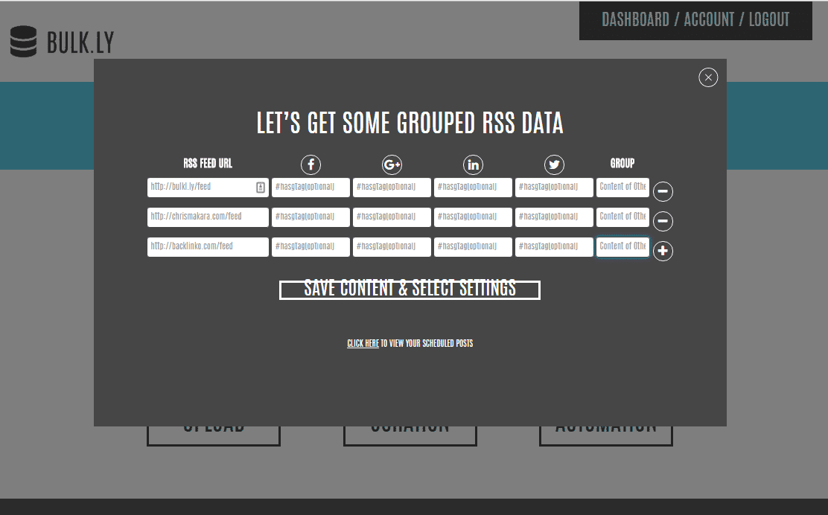Follow the Click Here scheduled posts link

pyautogui.click(x=363, y=344)
